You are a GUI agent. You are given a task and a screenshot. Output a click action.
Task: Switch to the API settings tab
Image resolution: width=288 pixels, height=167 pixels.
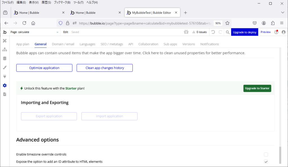[x=130, y=44]
